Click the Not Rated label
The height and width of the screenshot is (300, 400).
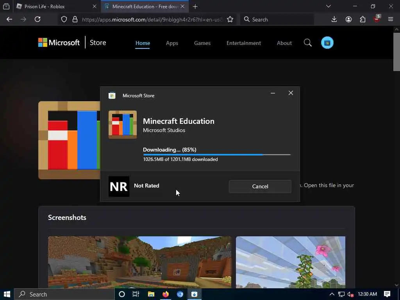[146, 186]
